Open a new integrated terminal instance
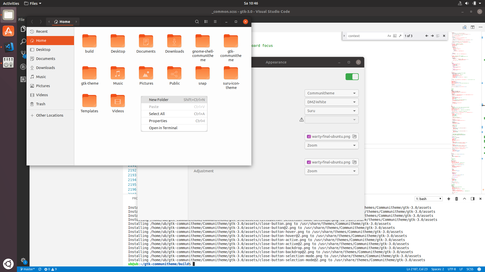The height and width of the screenshot is (272, 485). (449, 199)
